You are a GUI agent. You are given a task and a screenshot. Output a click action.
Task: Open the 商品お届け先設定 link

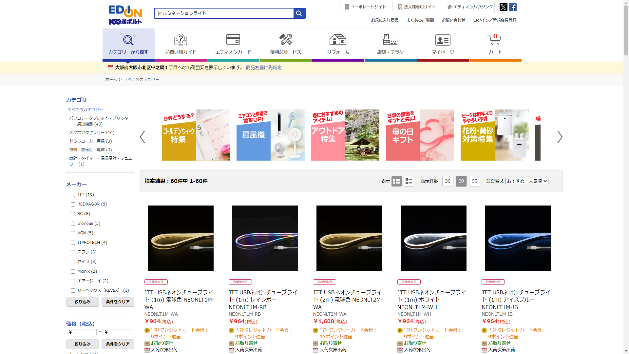click(x=263, y=68)
